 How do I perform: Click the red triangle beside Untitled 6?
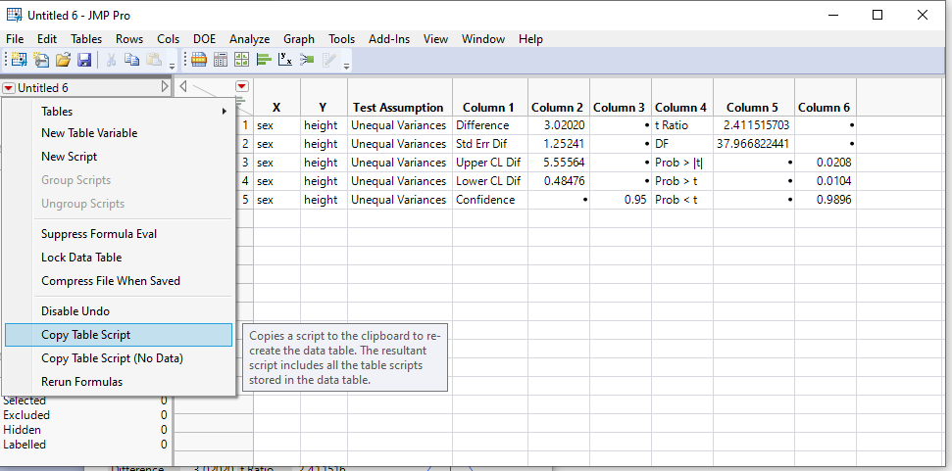(x=9, y=87)
